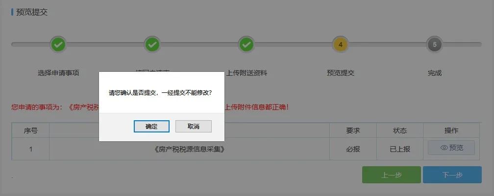Click the 完成 step label
The width and height of the screenshot is (494, 196).
434,73
